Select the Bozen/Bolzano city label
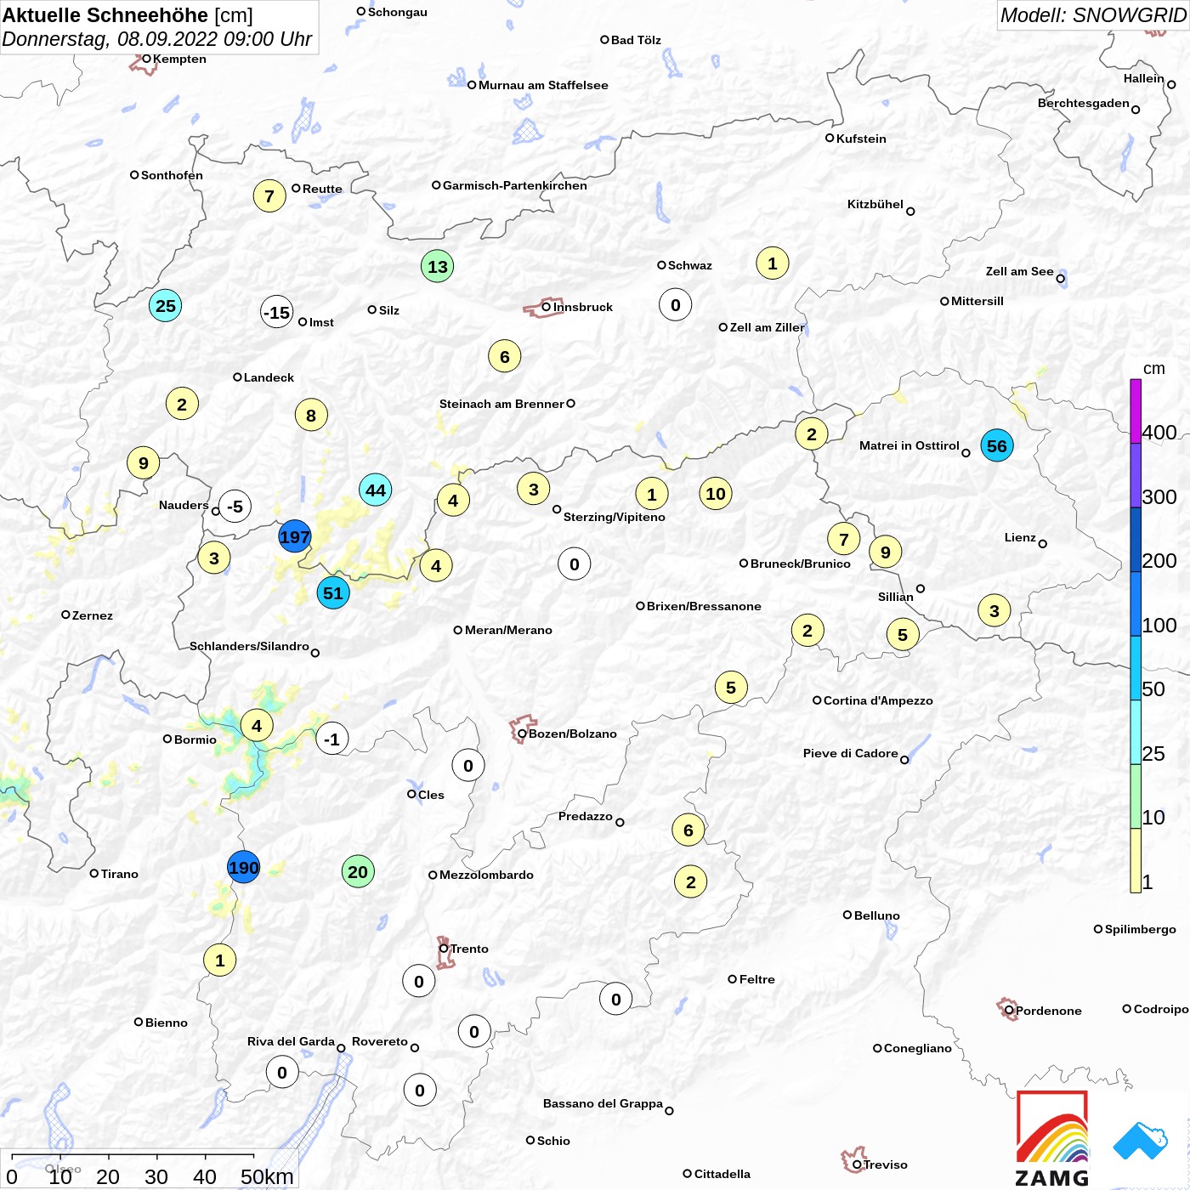Image resolution: width=1190 pixels, height=1190 pixels. coord(573,734)
